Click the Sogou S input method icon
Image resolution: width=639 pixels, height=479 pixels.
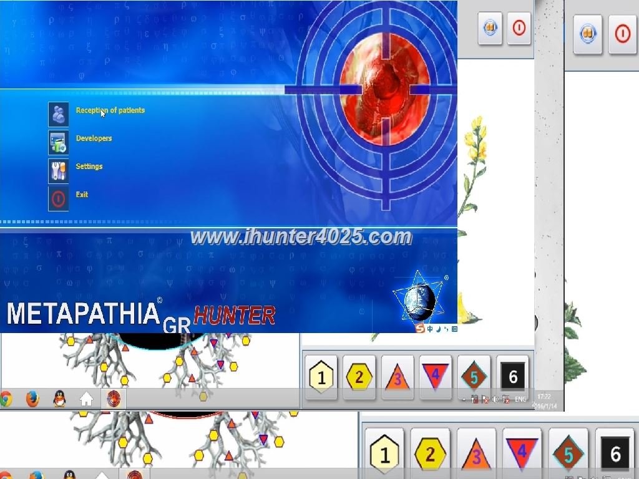[x=420, y=328]
